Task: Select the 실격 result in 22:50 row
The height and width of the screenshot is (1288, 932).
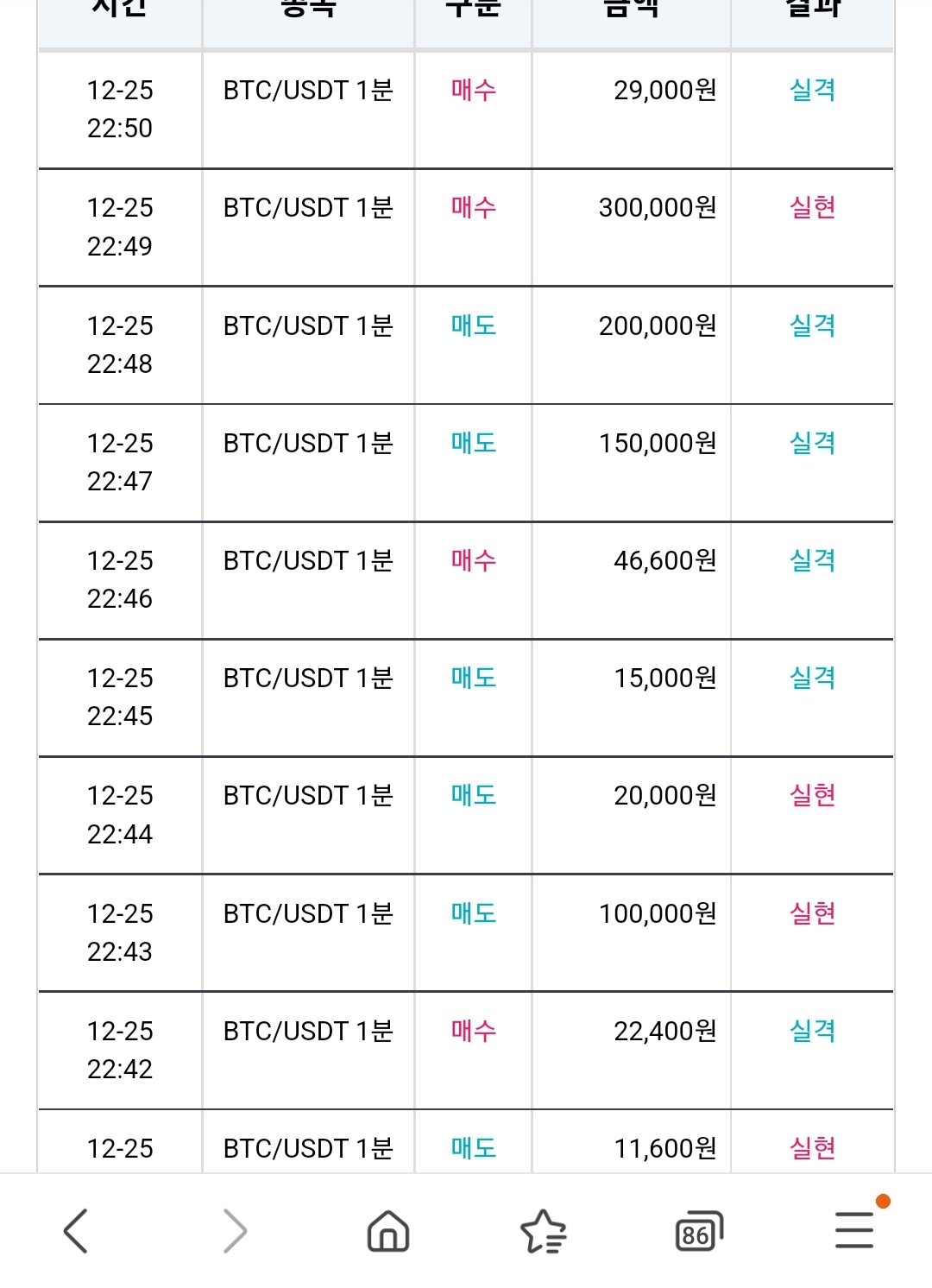Action: click(813, 90)
